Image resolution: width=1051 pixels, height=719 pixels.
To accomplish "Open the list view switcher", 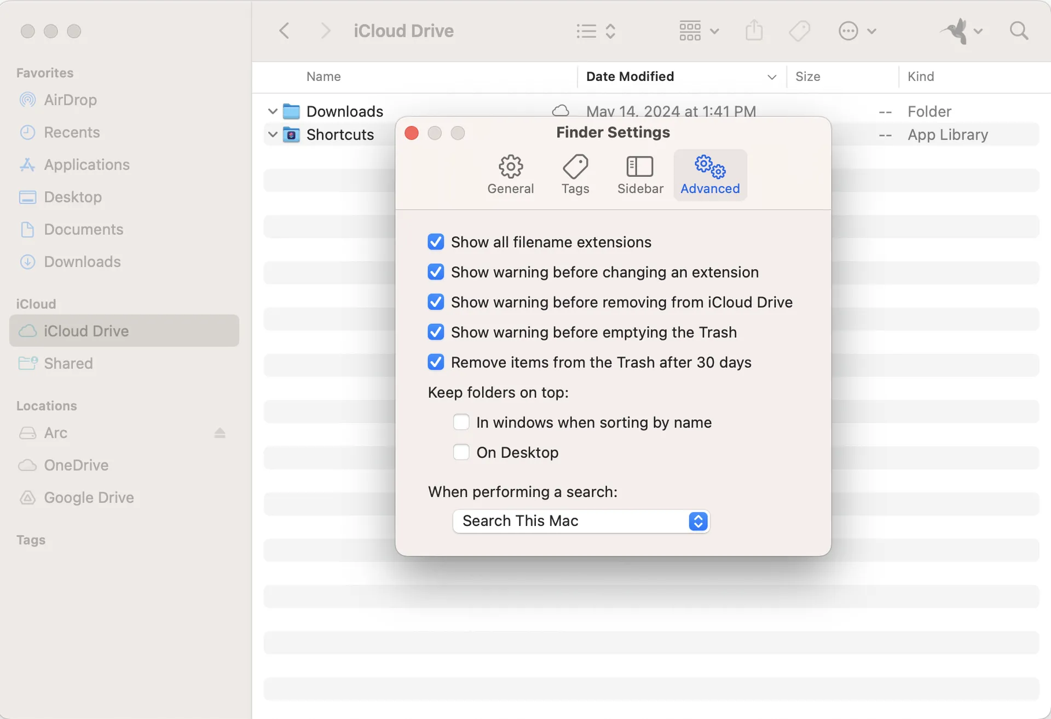I will (596, 31).
